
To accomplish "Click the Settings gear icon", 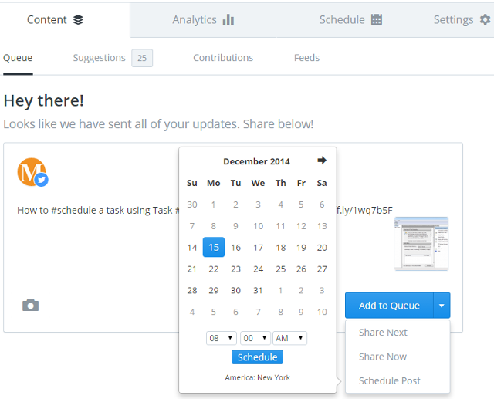I will click(x=485, y=19).
